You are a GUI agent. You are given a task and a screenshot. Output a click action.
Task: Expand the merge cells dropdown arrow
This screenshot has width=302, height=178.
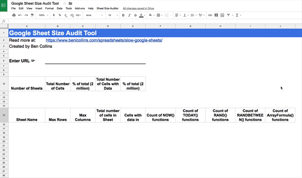click(x=171, y=15)
